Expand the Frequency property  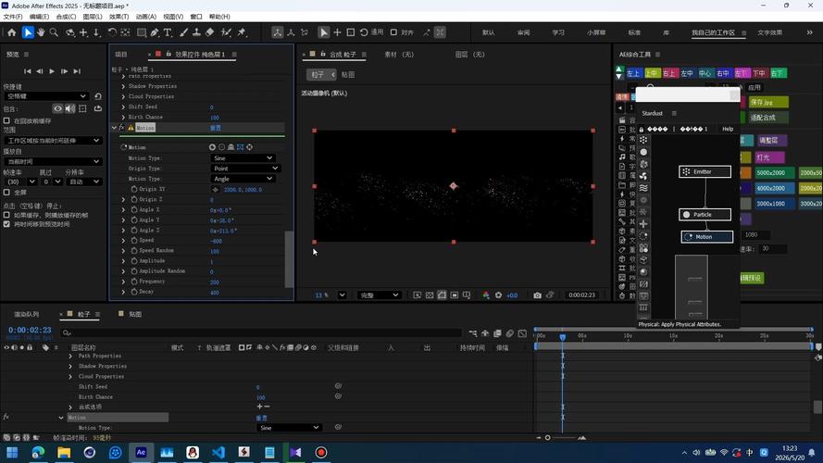123,282
